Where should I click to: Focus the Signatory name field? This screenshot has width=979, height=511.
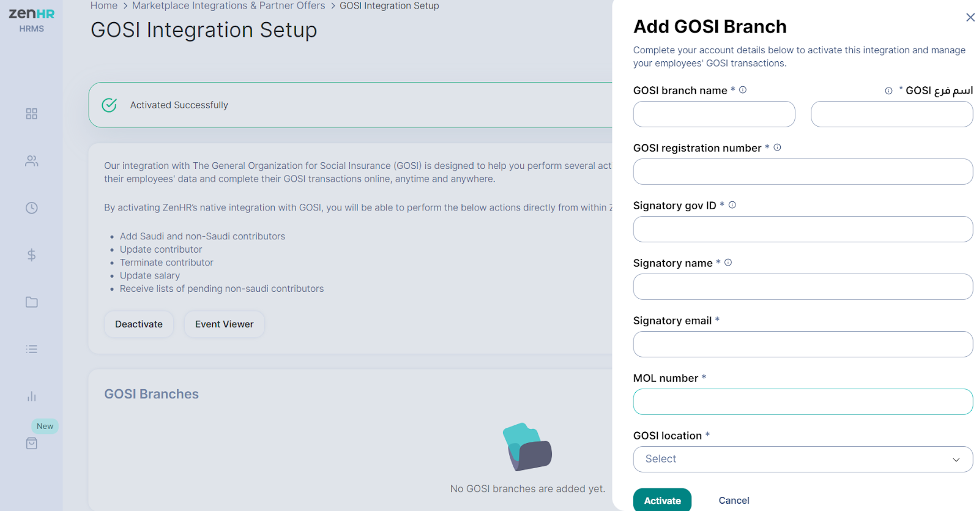[803, 286]
